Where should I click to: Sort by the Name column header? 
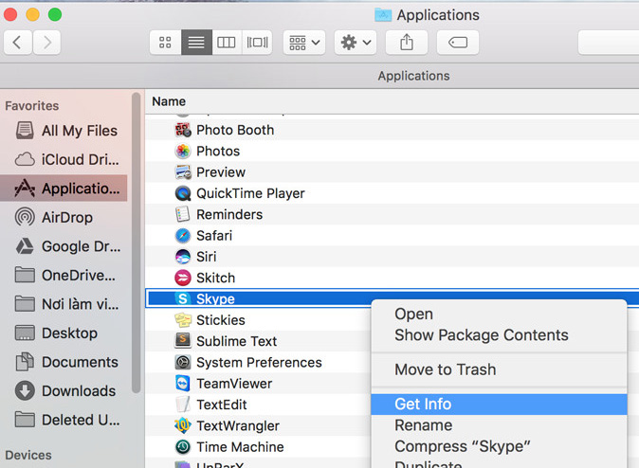pyautogui.click(x=169, y=101)
